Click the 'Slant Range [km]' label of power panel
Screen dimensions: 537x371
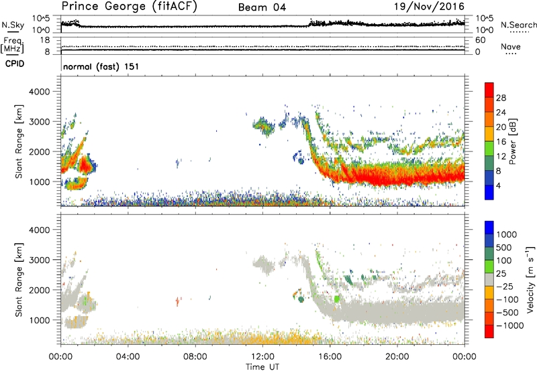(19, 142)
